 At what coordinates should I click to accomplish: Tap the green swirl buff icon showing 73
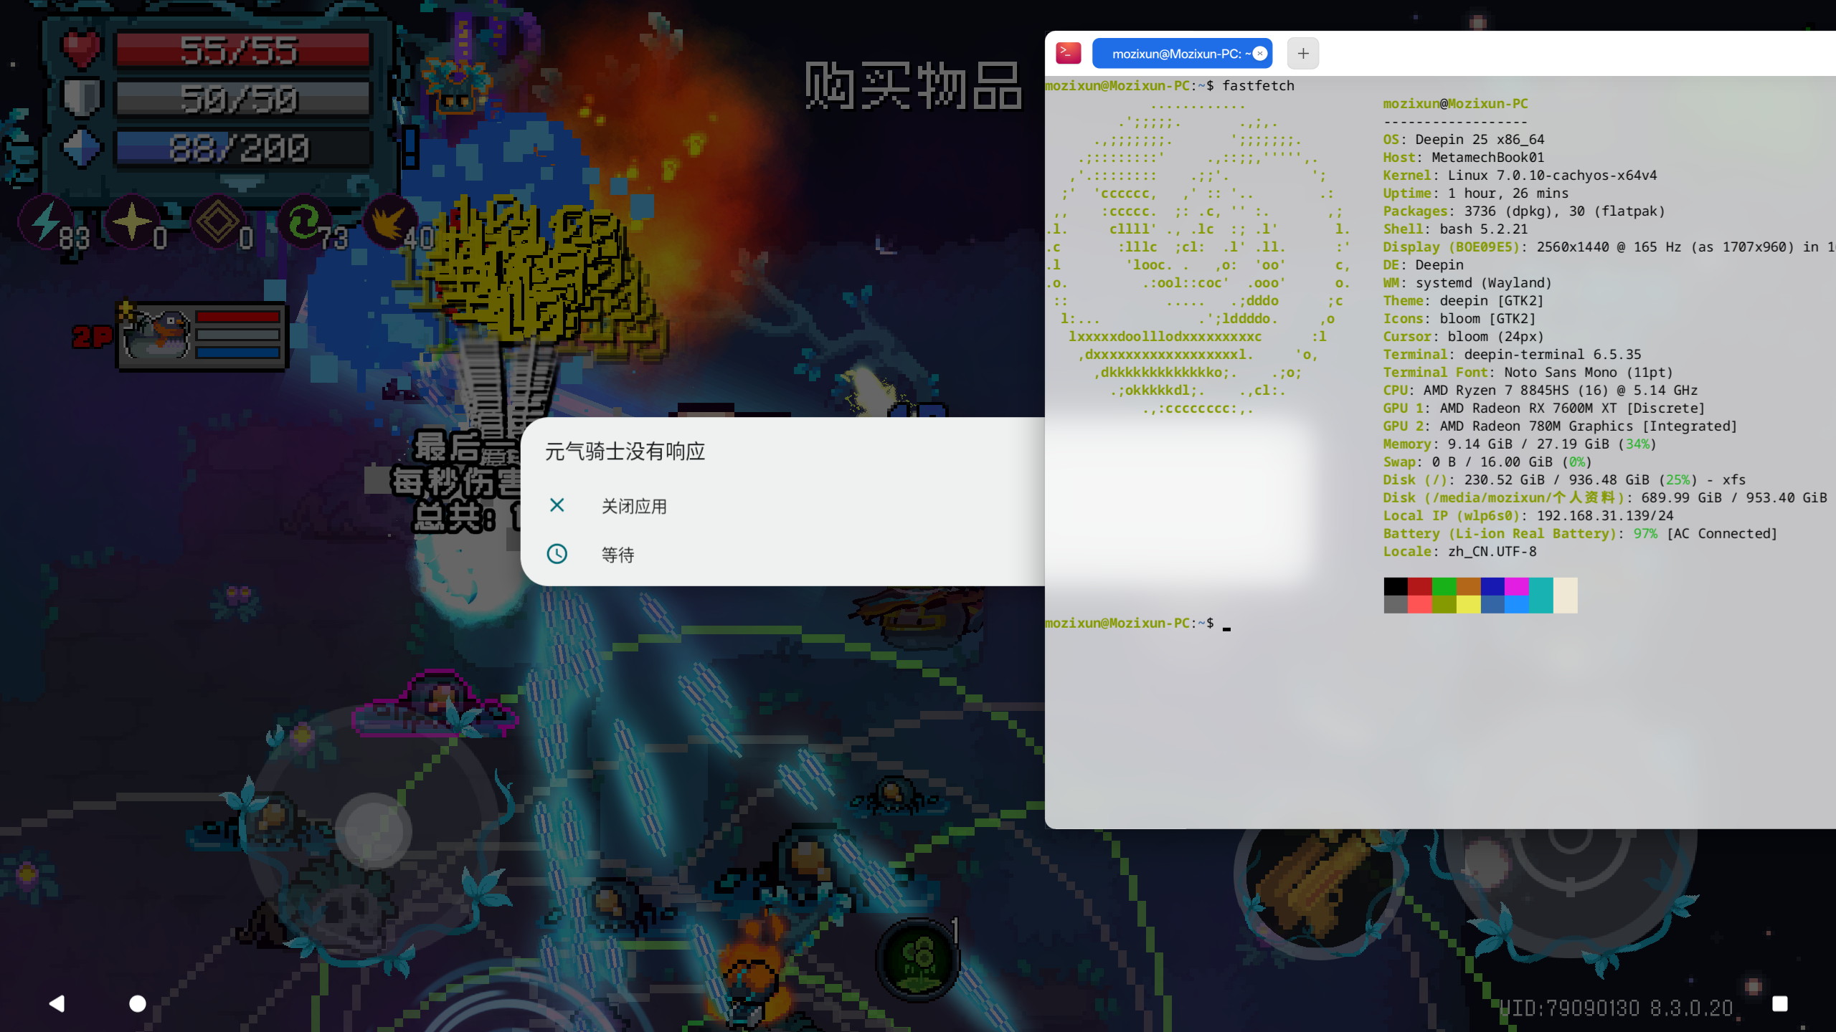(x=306, y=222)
